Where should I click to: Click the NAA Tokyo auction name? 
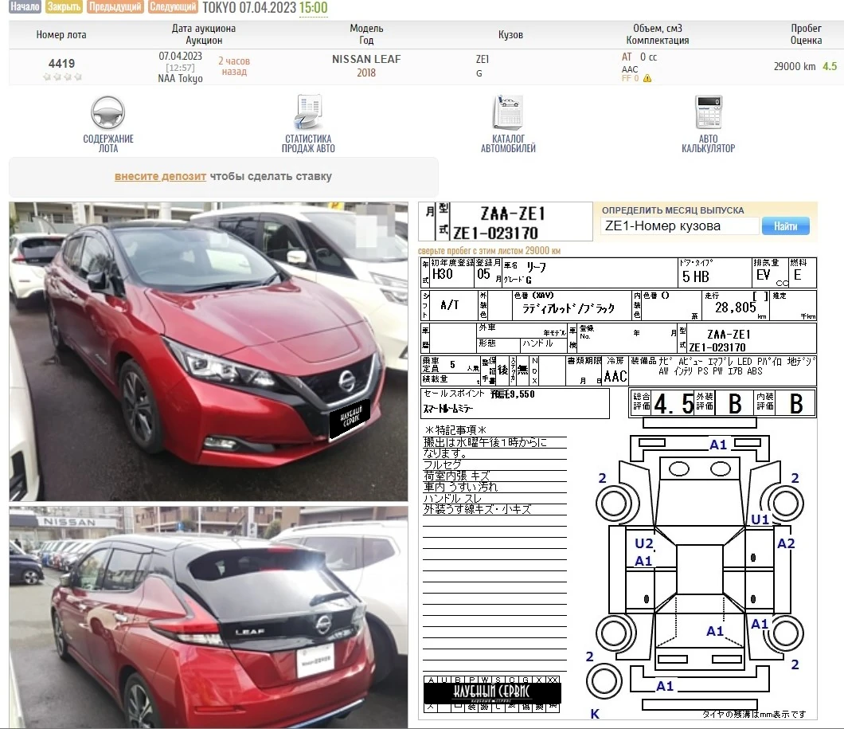click(x=180, y=79)
